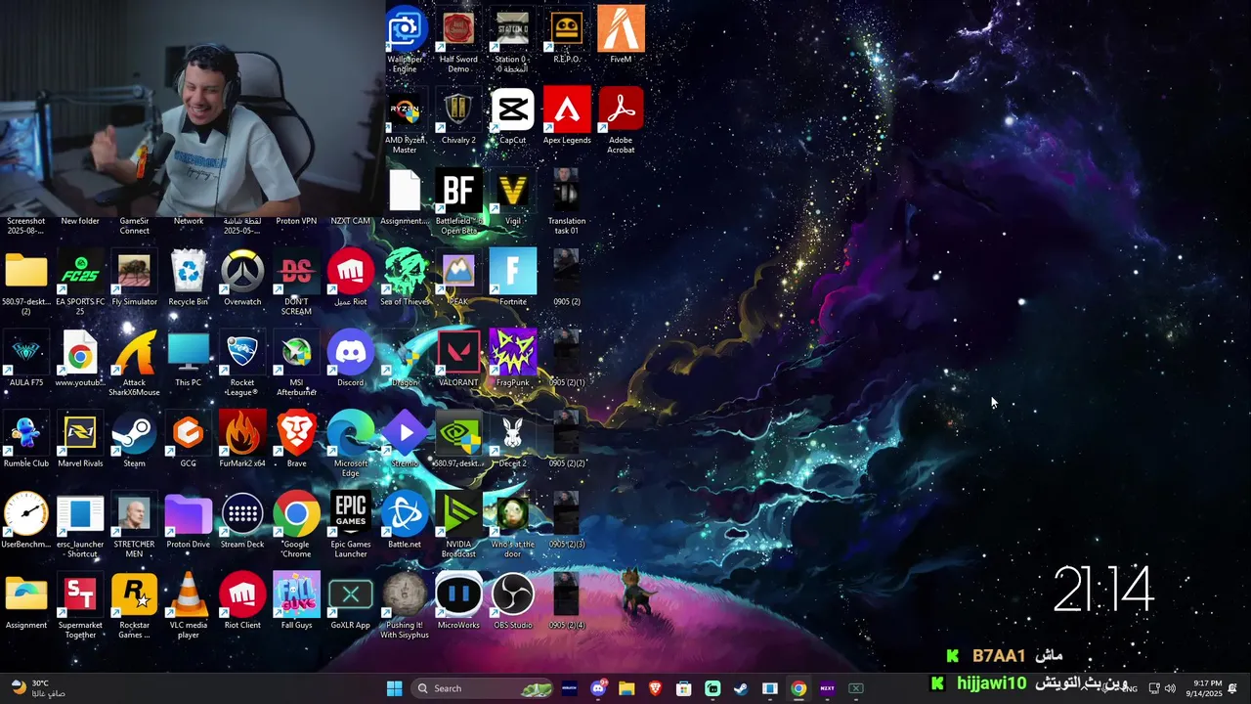Viewport: 1251px width, 704px height.
Task: Open File Explorer from the taskbar
Action: click(626, 688)
